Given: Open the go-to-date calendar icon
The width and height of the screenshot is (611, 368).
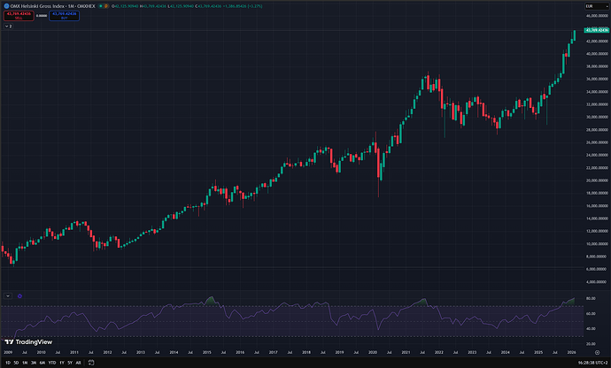Looking at the screenshot, I should coord(91,363).
